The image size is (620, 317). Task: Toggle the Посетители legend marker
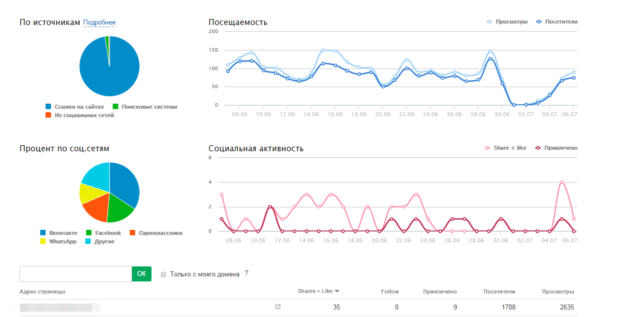pos(539,22)
